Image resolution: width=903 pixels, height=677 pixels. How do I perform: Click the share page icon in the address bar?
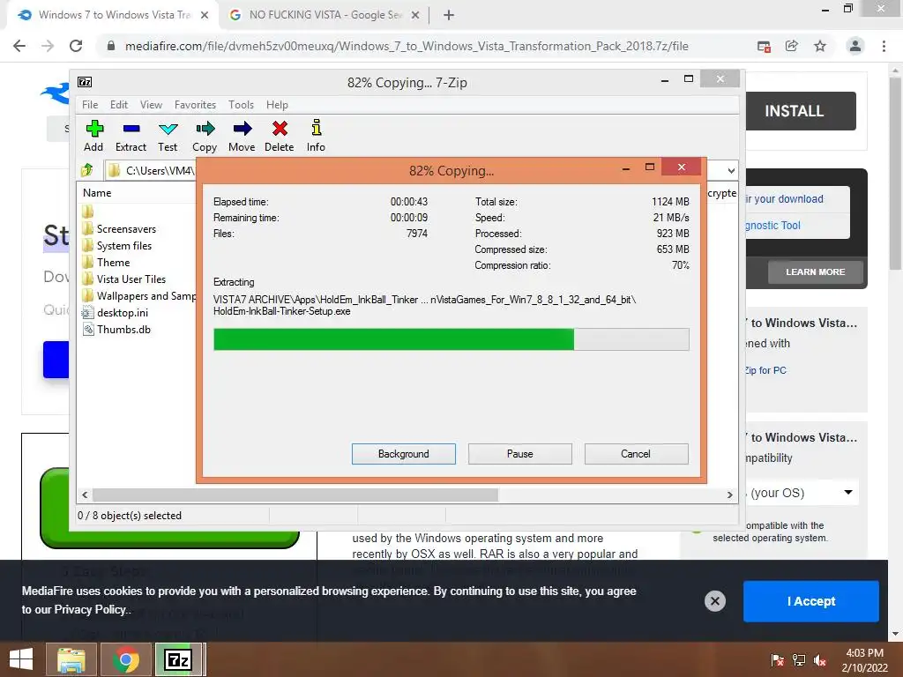coord(792,46)
